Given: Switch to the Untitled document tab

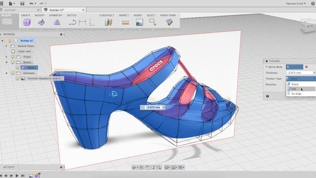Looking at the screenshot, I should (10, 10).
